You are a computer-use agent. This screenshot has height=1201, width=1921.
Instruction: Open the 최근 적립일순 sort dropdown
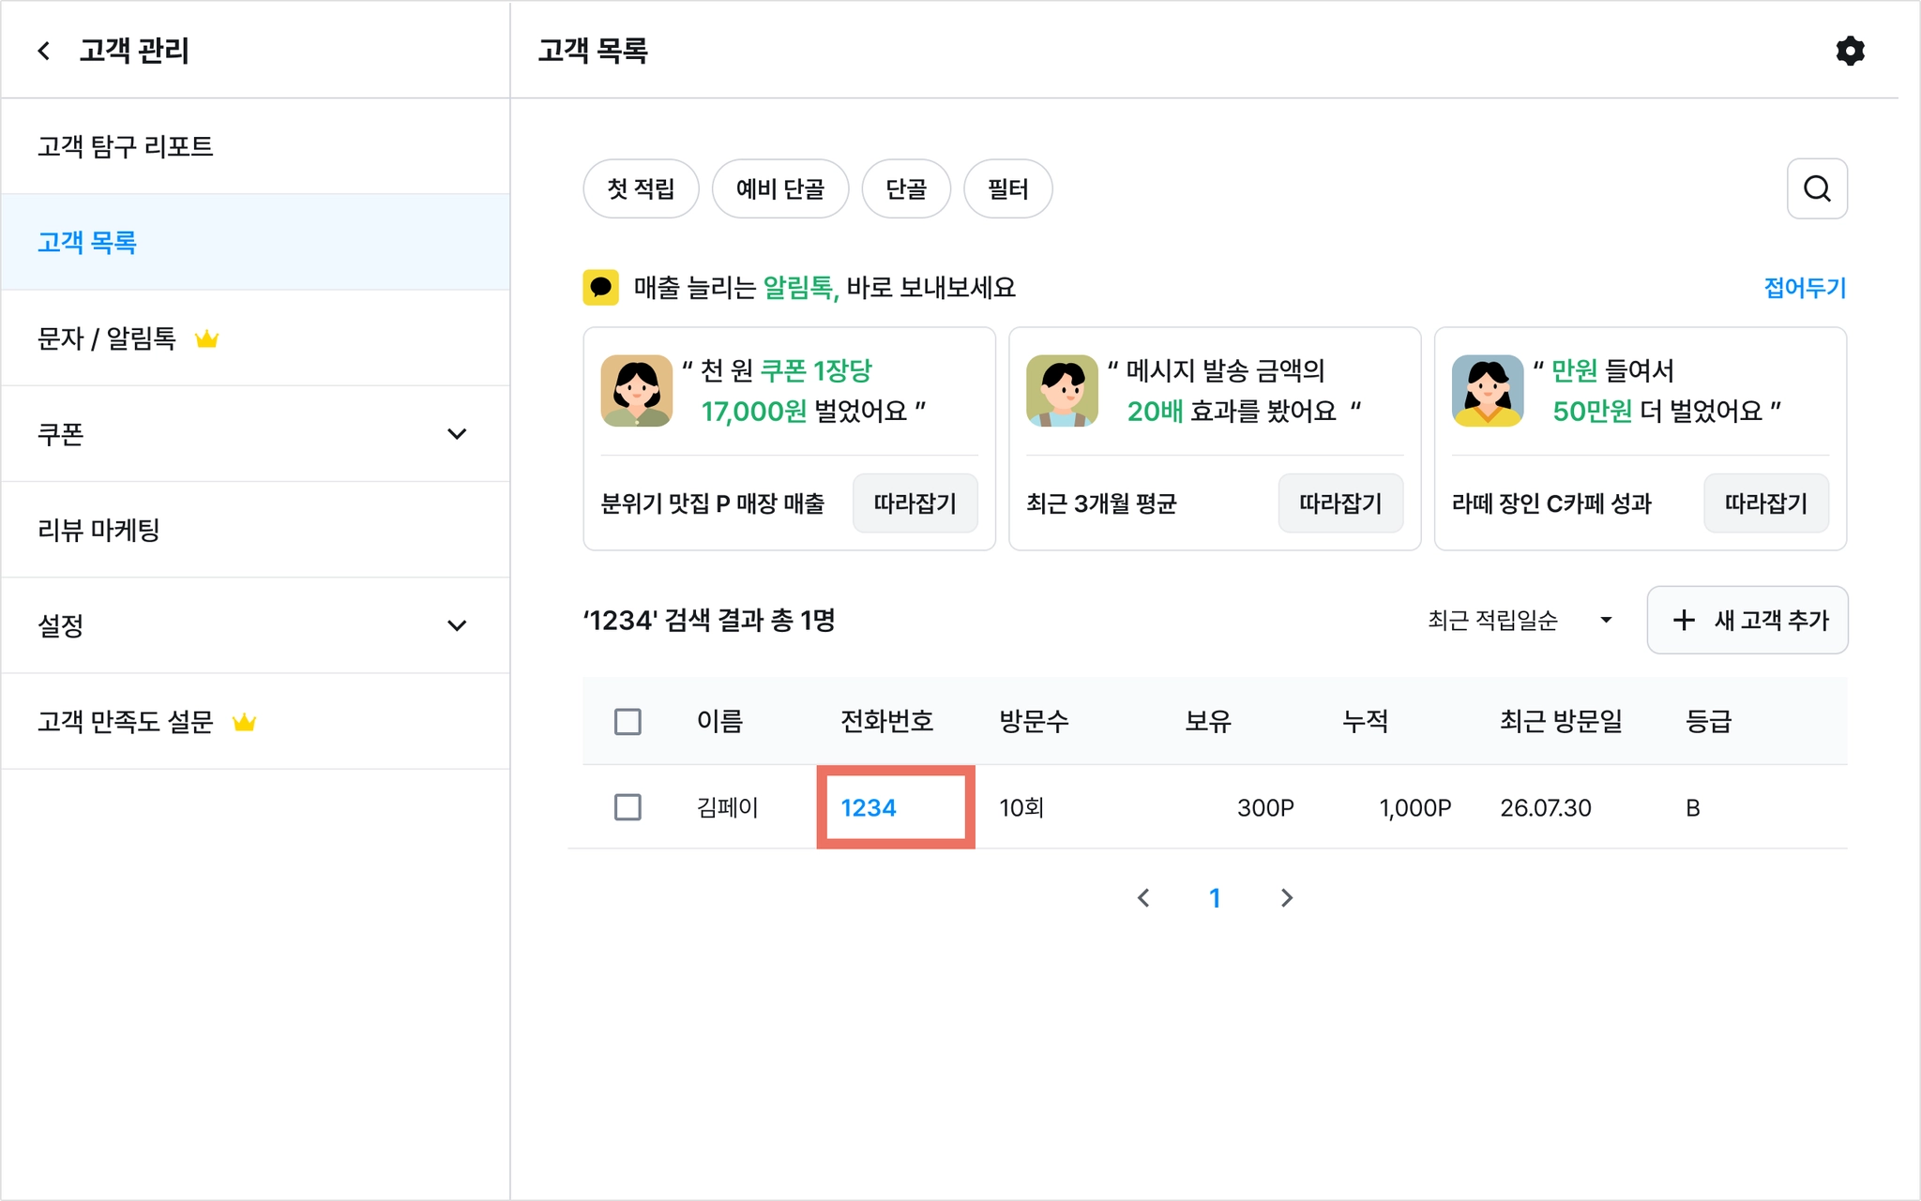(x=1520, y=620)
